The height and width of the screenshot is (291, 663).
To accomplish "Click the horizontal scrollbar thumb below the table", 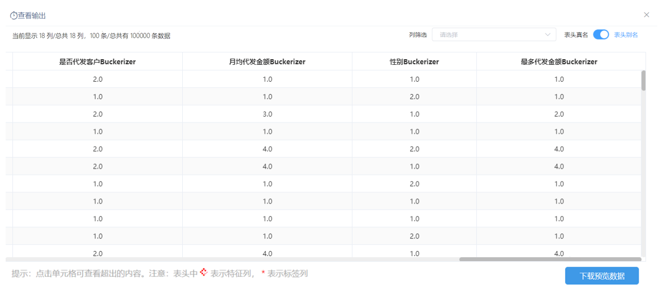I will (x=550, y=259).
